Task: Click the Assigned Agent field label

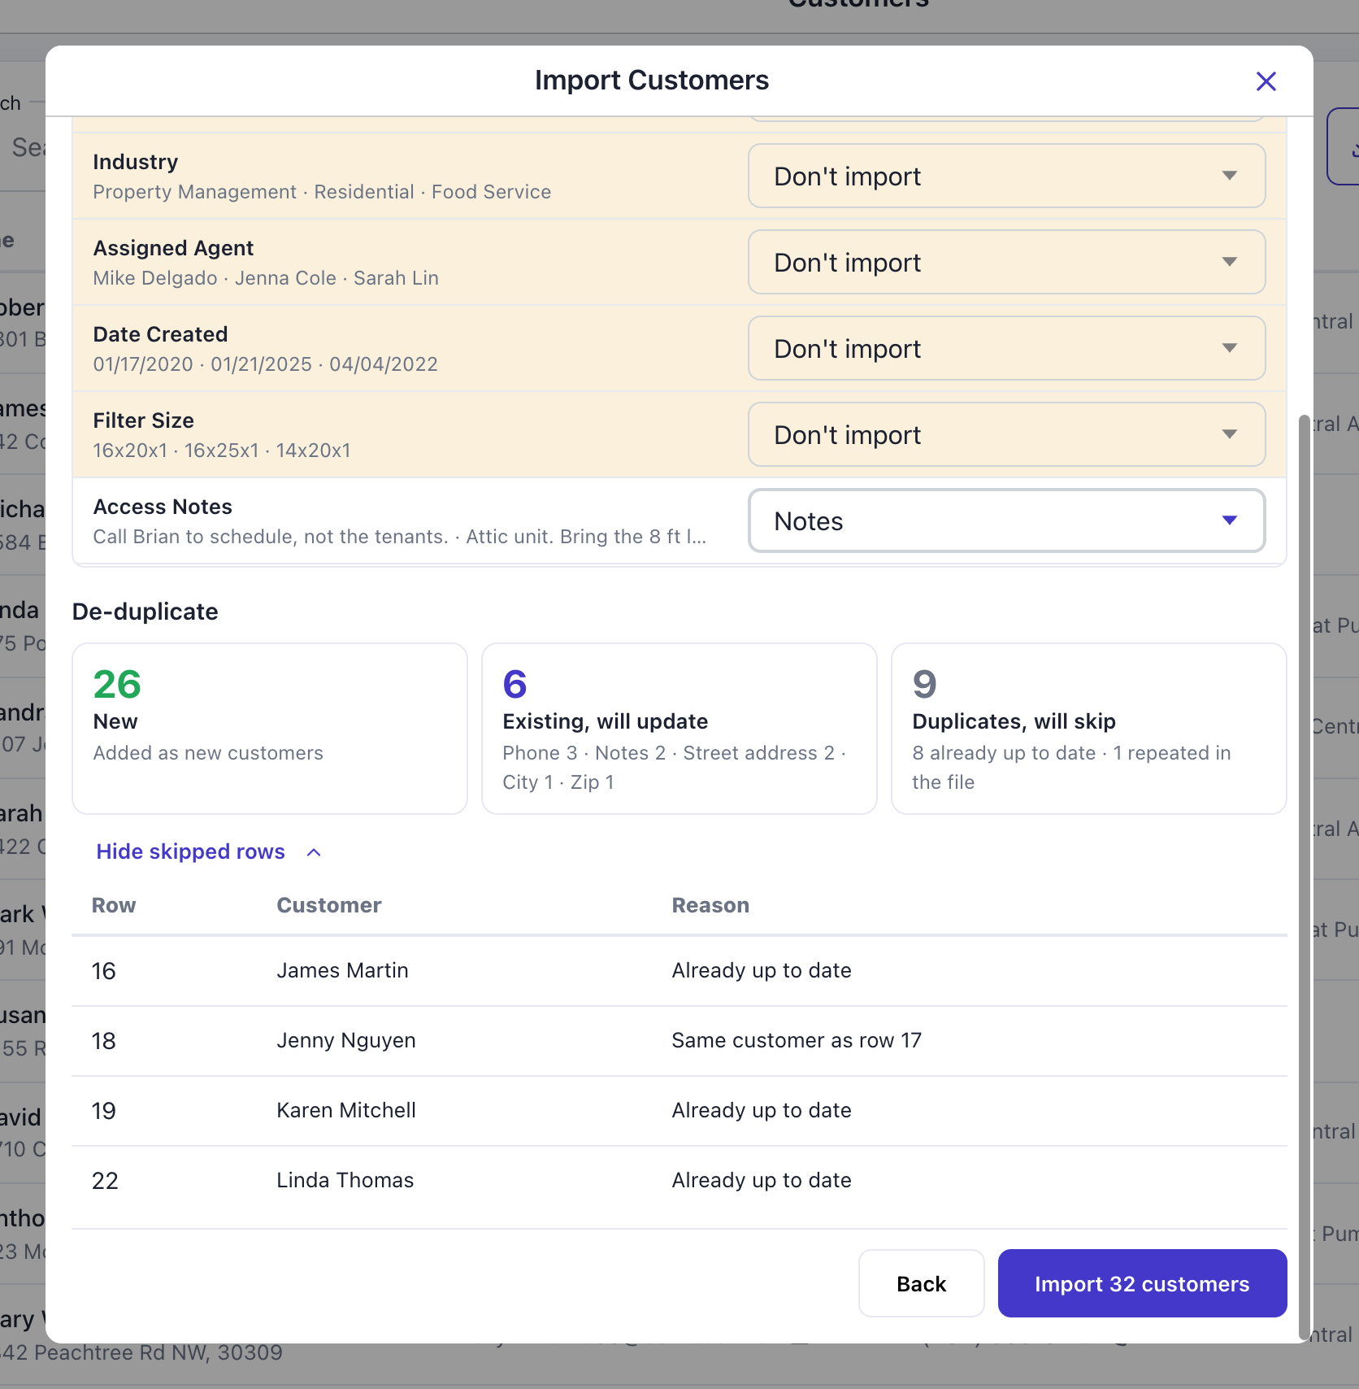Action: point(173,248)
